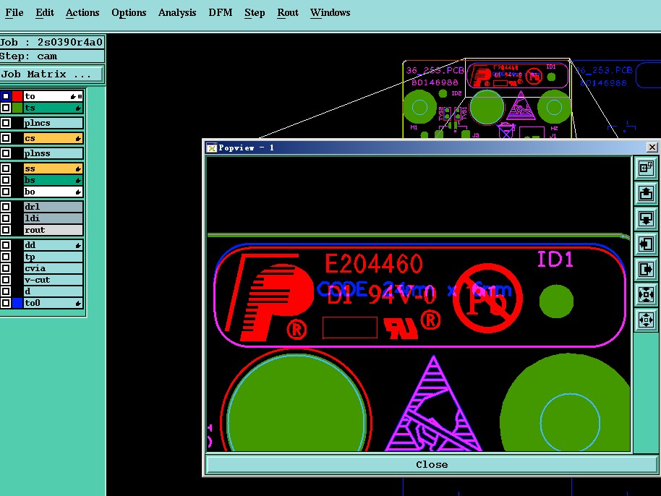
Task: Open the File menu
Action: [14, 12]
